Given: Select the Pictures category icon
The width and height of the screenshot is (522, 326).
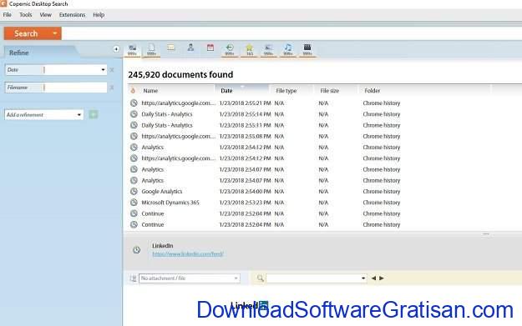Looking at the screenshot, I should coord(269,50).
